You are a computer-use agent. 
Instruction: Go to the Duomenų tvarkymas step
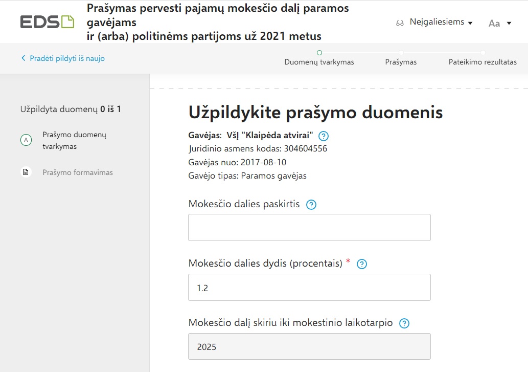tap(319, 62)
